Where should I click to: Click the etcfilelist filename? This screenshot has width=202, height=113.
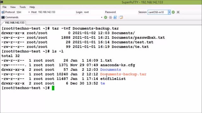113,79
